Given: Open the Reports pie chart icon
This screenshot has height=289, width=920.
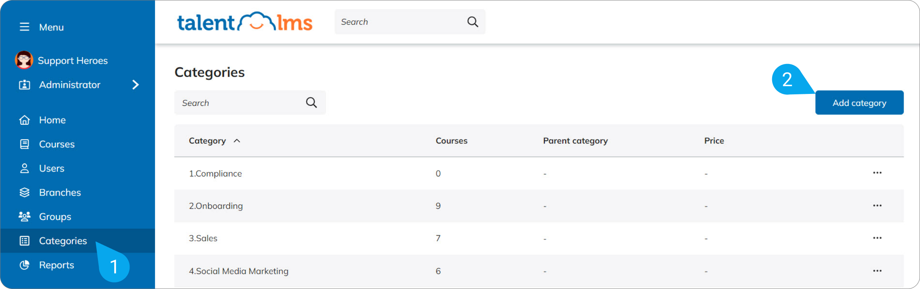Looking at the screenshot, I should [24, 265].
